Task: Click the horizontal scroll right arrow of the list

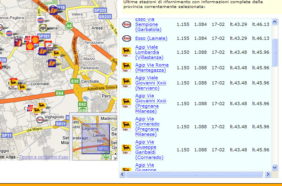Action: 268,174
